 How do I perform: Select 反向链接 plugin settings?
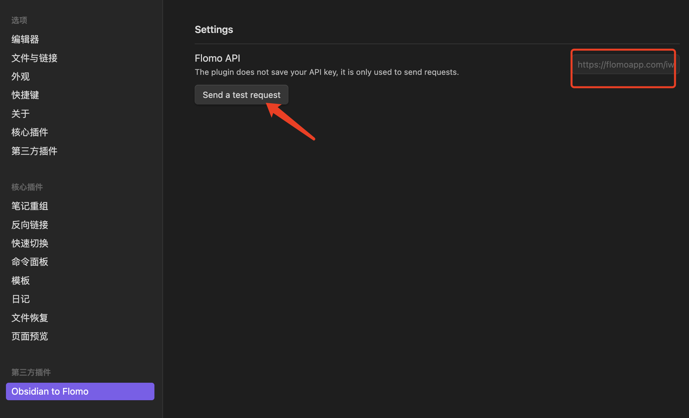pyautogui.click(x=30, y=225)
